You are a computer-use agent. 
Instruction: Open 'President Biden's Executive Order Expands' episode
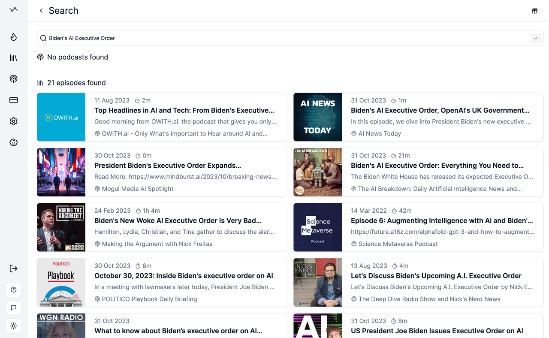(x=168, y=166)
